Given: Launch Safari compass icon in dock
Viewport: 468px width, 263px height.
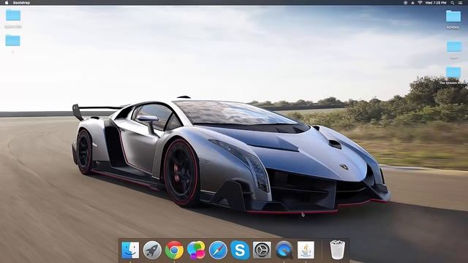Looking at the screenshot, I should coord(218,250).
